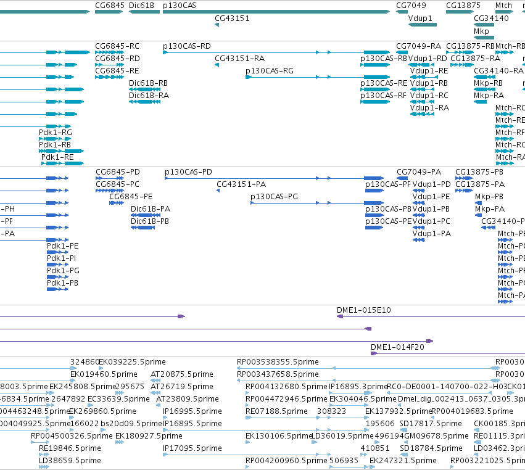Open EST RE07188.5prime

point(276,411)
